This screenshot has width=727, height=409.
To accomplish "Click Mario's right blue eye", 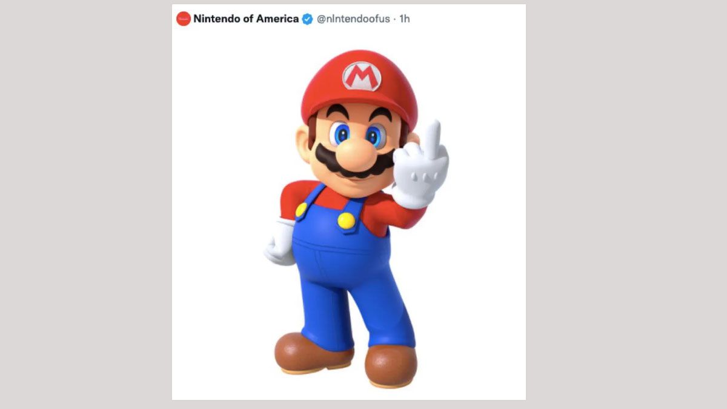I will [x=376, y=136].
